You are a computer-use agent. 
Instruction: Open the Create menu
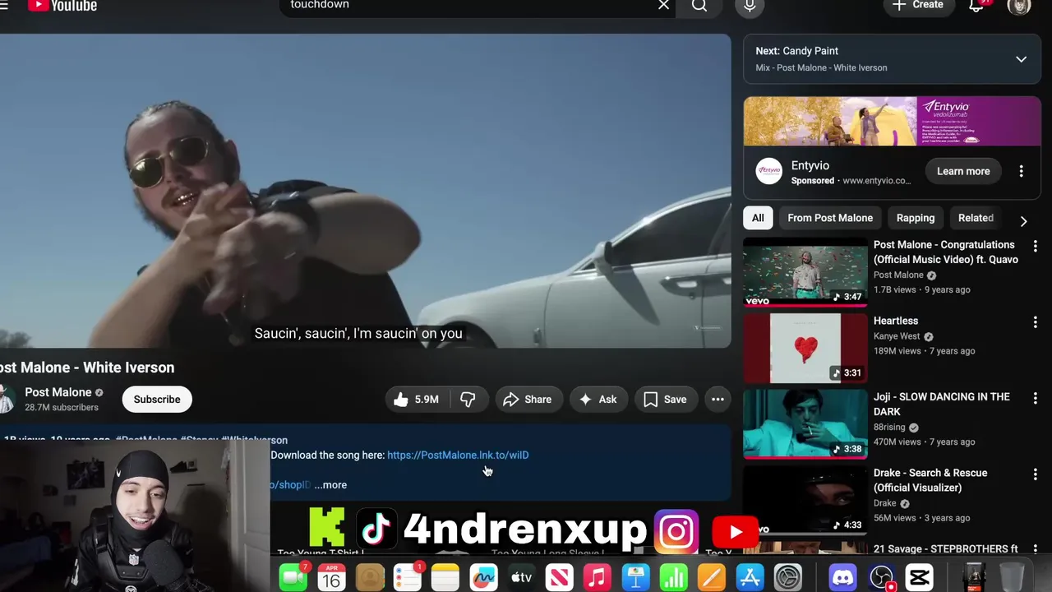[x=918, y=6]
